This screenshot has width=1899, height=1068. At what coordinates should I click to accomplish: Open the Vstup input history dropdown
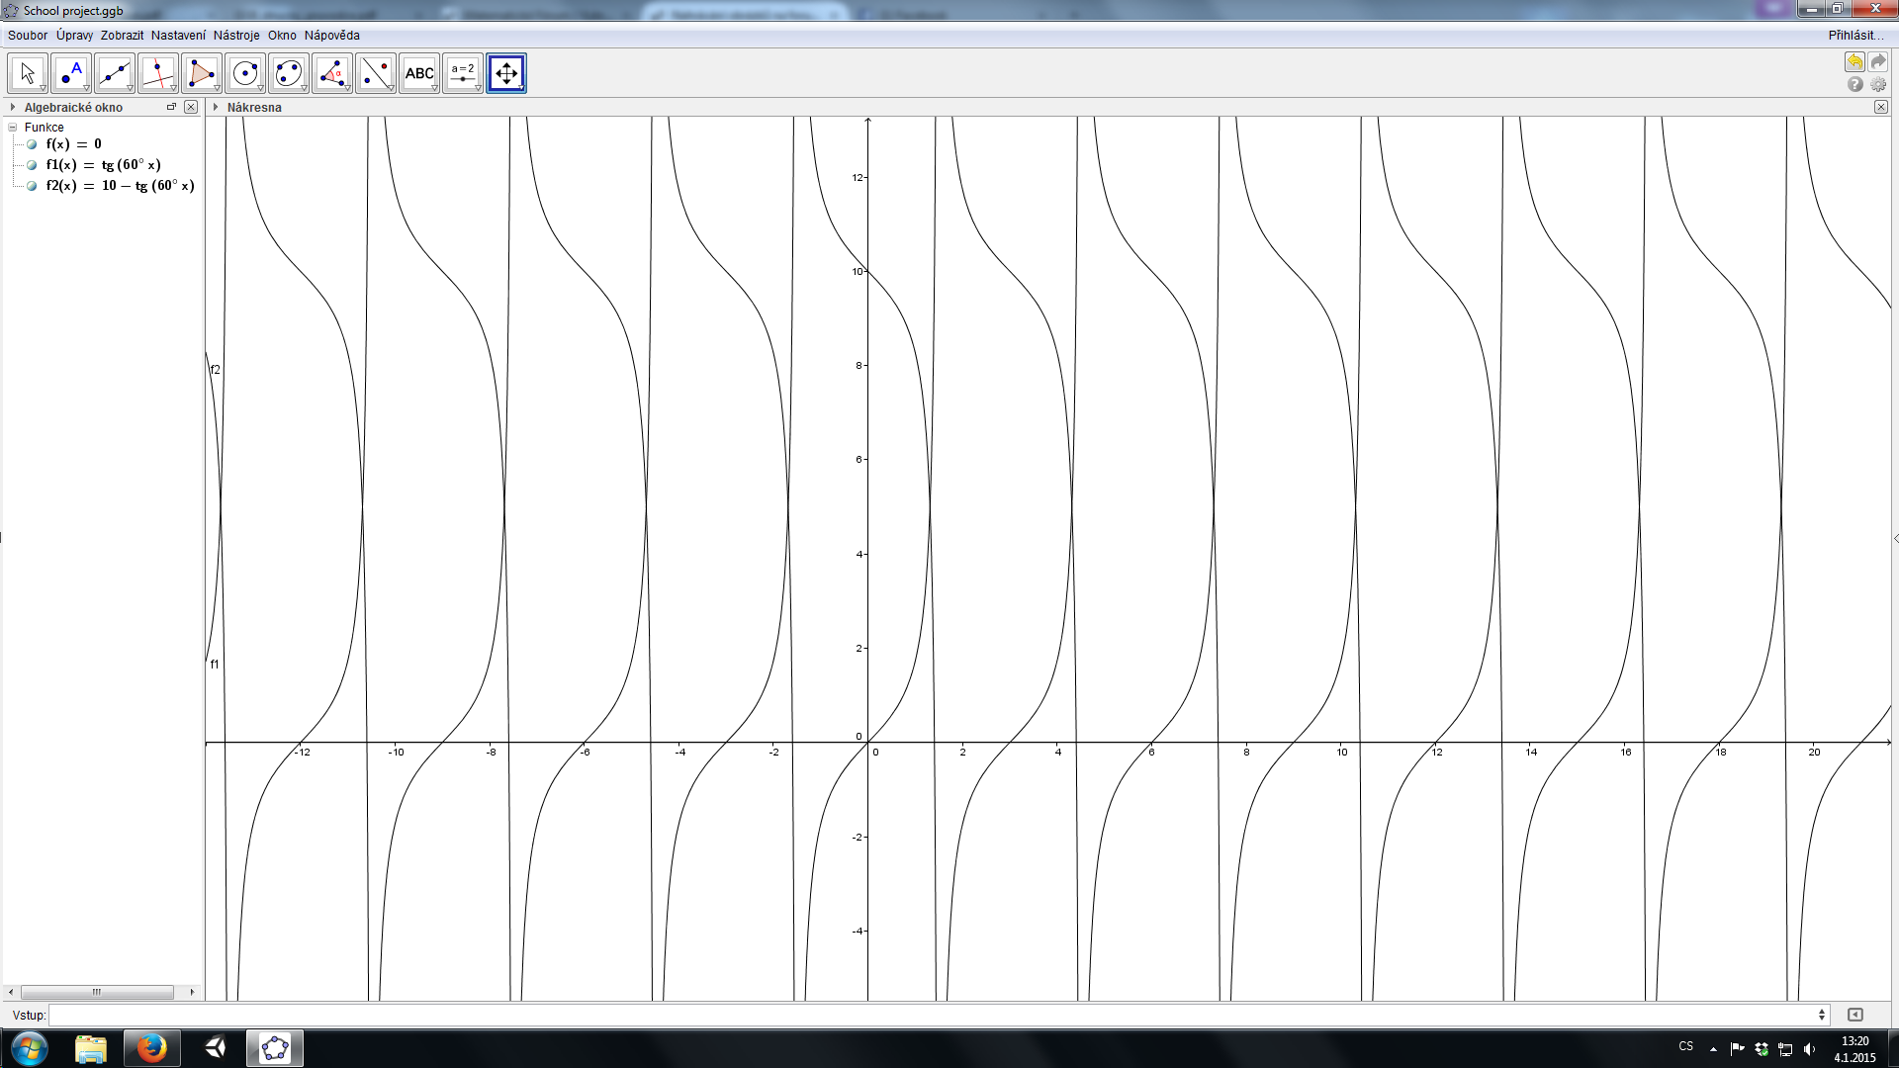tap(1822, 1015)
